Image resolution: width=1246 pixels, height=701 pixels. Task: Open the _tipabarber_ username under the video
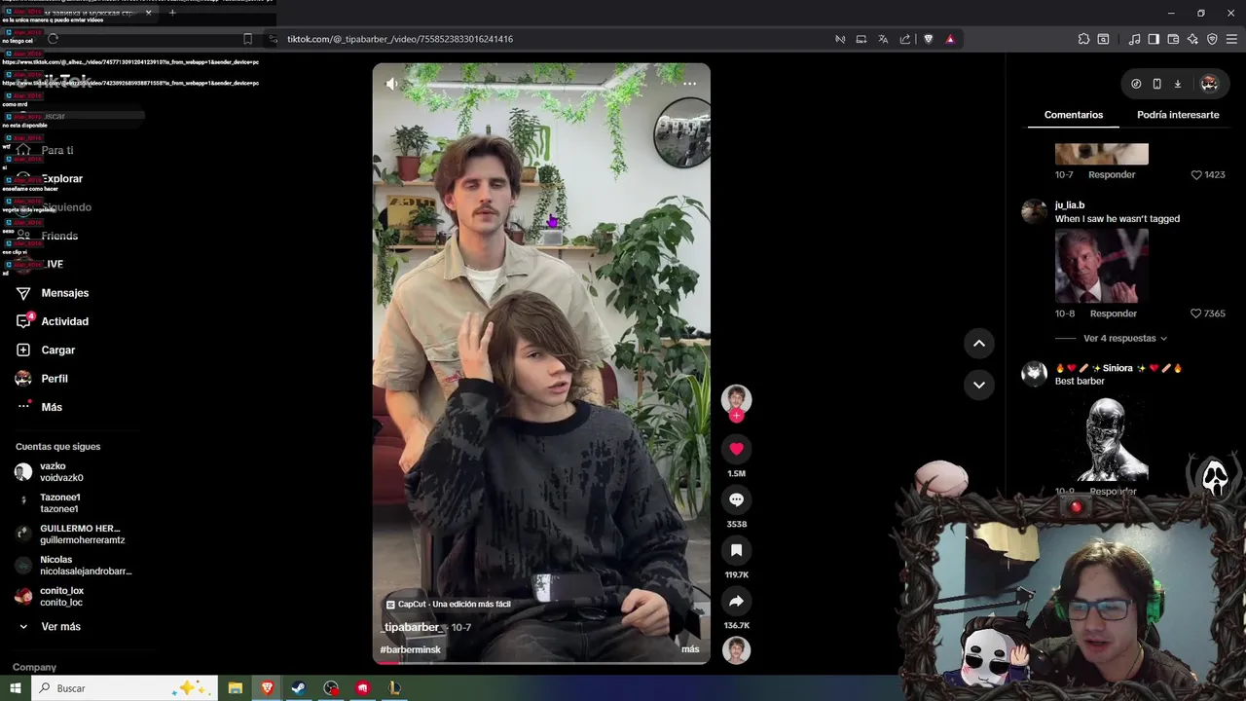click(x=412, y=627)
